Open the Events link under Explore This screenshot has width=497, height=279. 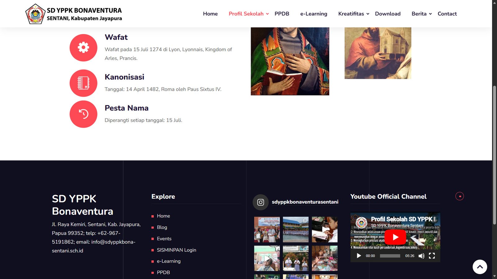pyautogui.click(x=164, y=239)
